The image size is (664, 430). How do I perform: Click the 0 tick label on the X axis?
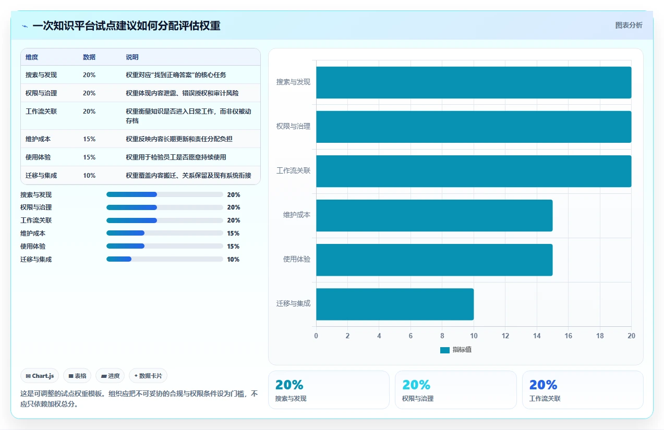(316, 336)
